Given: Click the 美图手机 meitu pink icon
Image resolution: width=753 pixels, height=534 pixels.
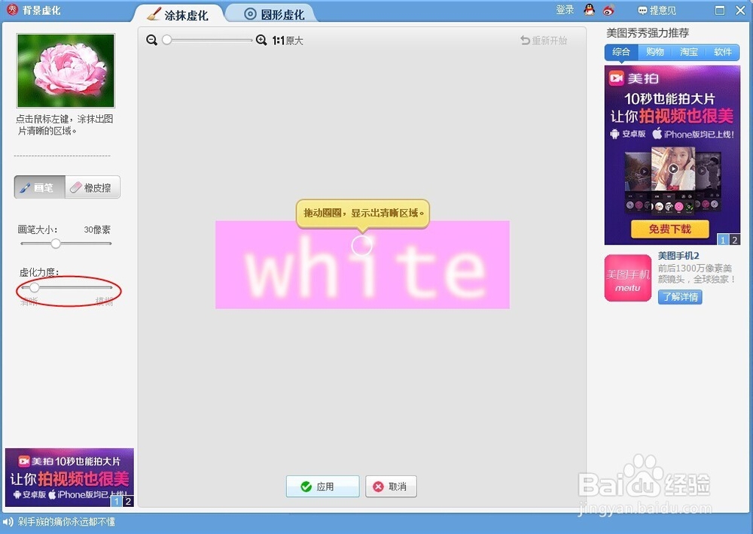Looking at the screenshot, I should click(628, 278).
